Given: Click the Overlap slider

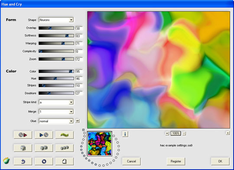Looking at the screenshot, I should [x=56, y=28].
